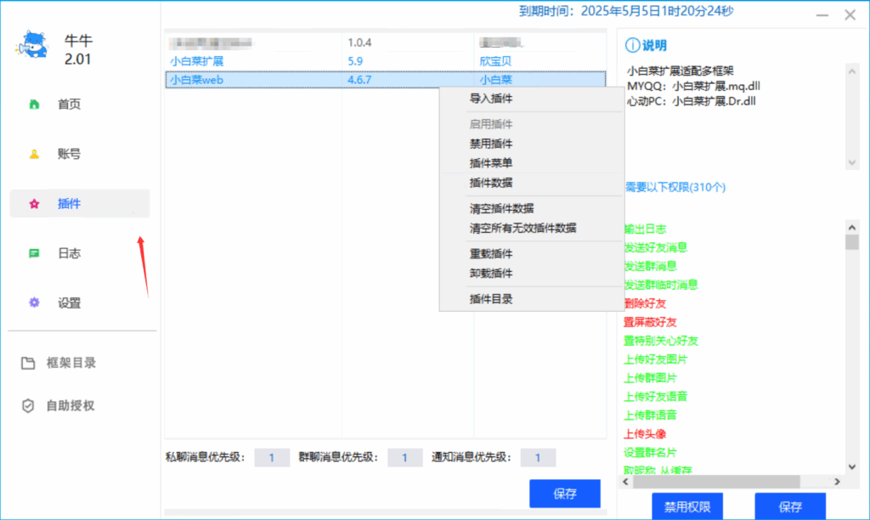870x520 pixels.
Task: Select the 上传群语音 permission
Action: coord(650,415)
